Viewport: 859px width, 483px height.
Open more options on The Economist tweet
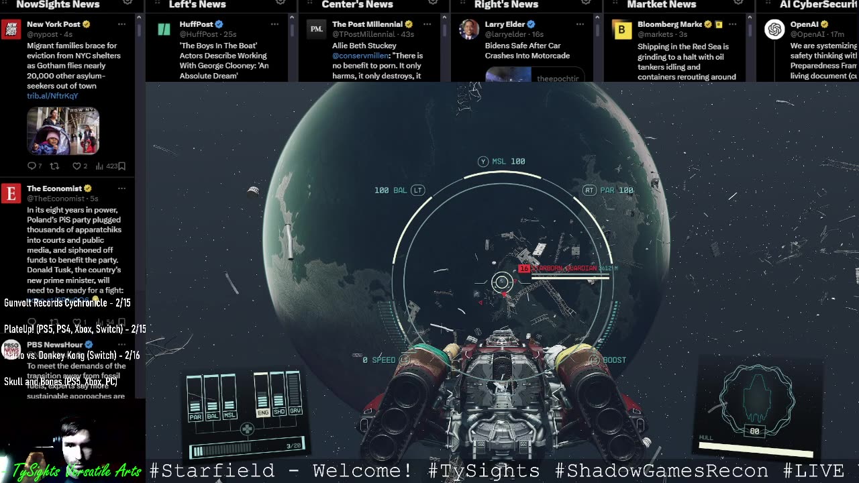[x=121, y=189]
